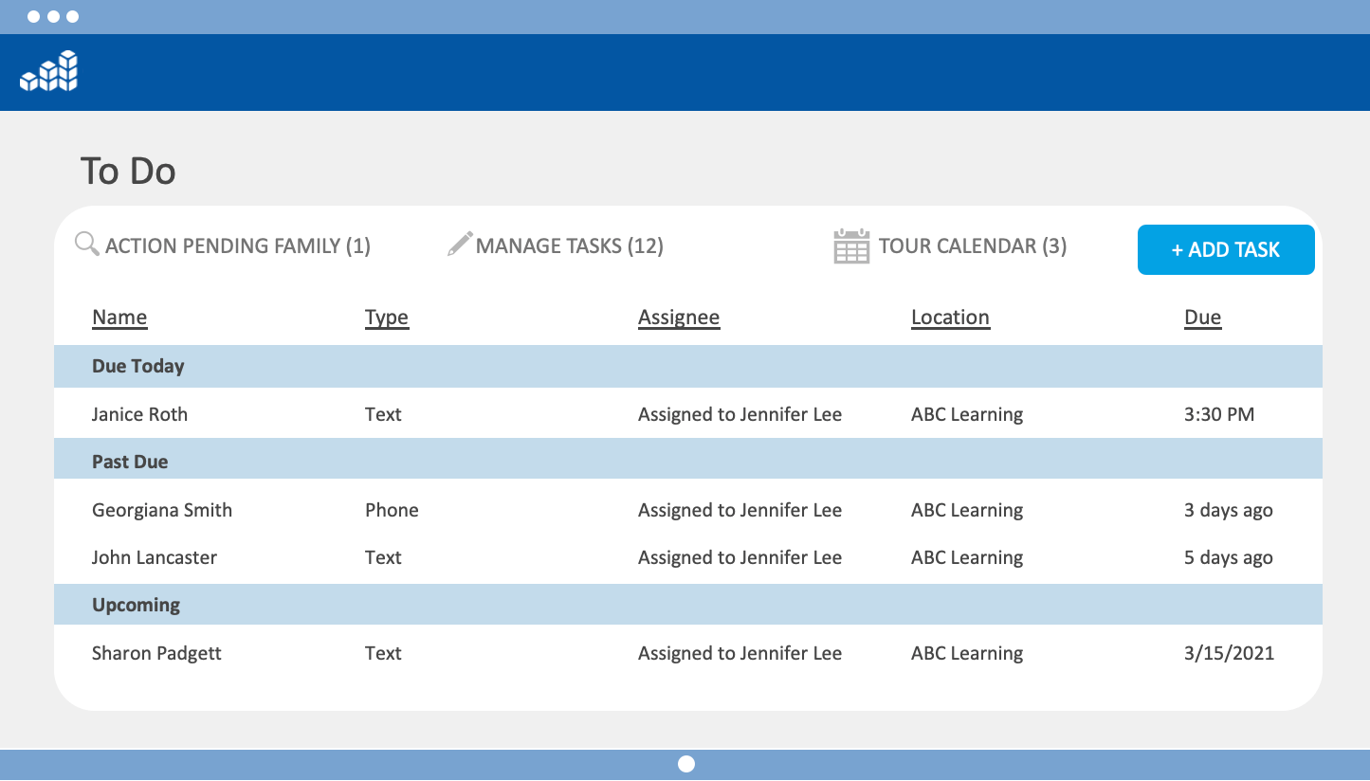Sort by the Location column header
This screenshot has height=781, width=1370.
click(x=950, y=318)
